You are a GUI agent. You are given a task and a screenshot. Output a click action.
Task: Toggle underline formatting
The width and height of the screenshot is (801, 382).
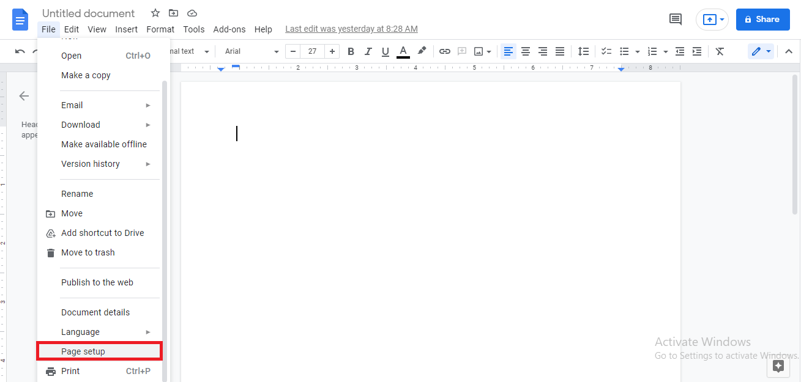(x=385, y=51)
